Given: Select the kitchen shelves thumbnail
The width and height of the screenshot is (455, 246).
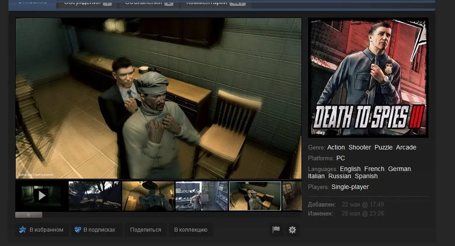Looking at the screenshot, I should point(202,196).
